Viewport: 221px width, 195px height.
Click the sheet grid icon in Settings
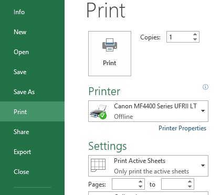pos(98,165)
